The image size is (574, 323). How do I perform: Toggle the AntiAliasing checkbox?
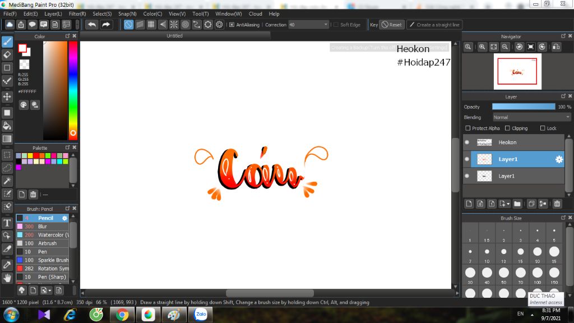(232, 25)
